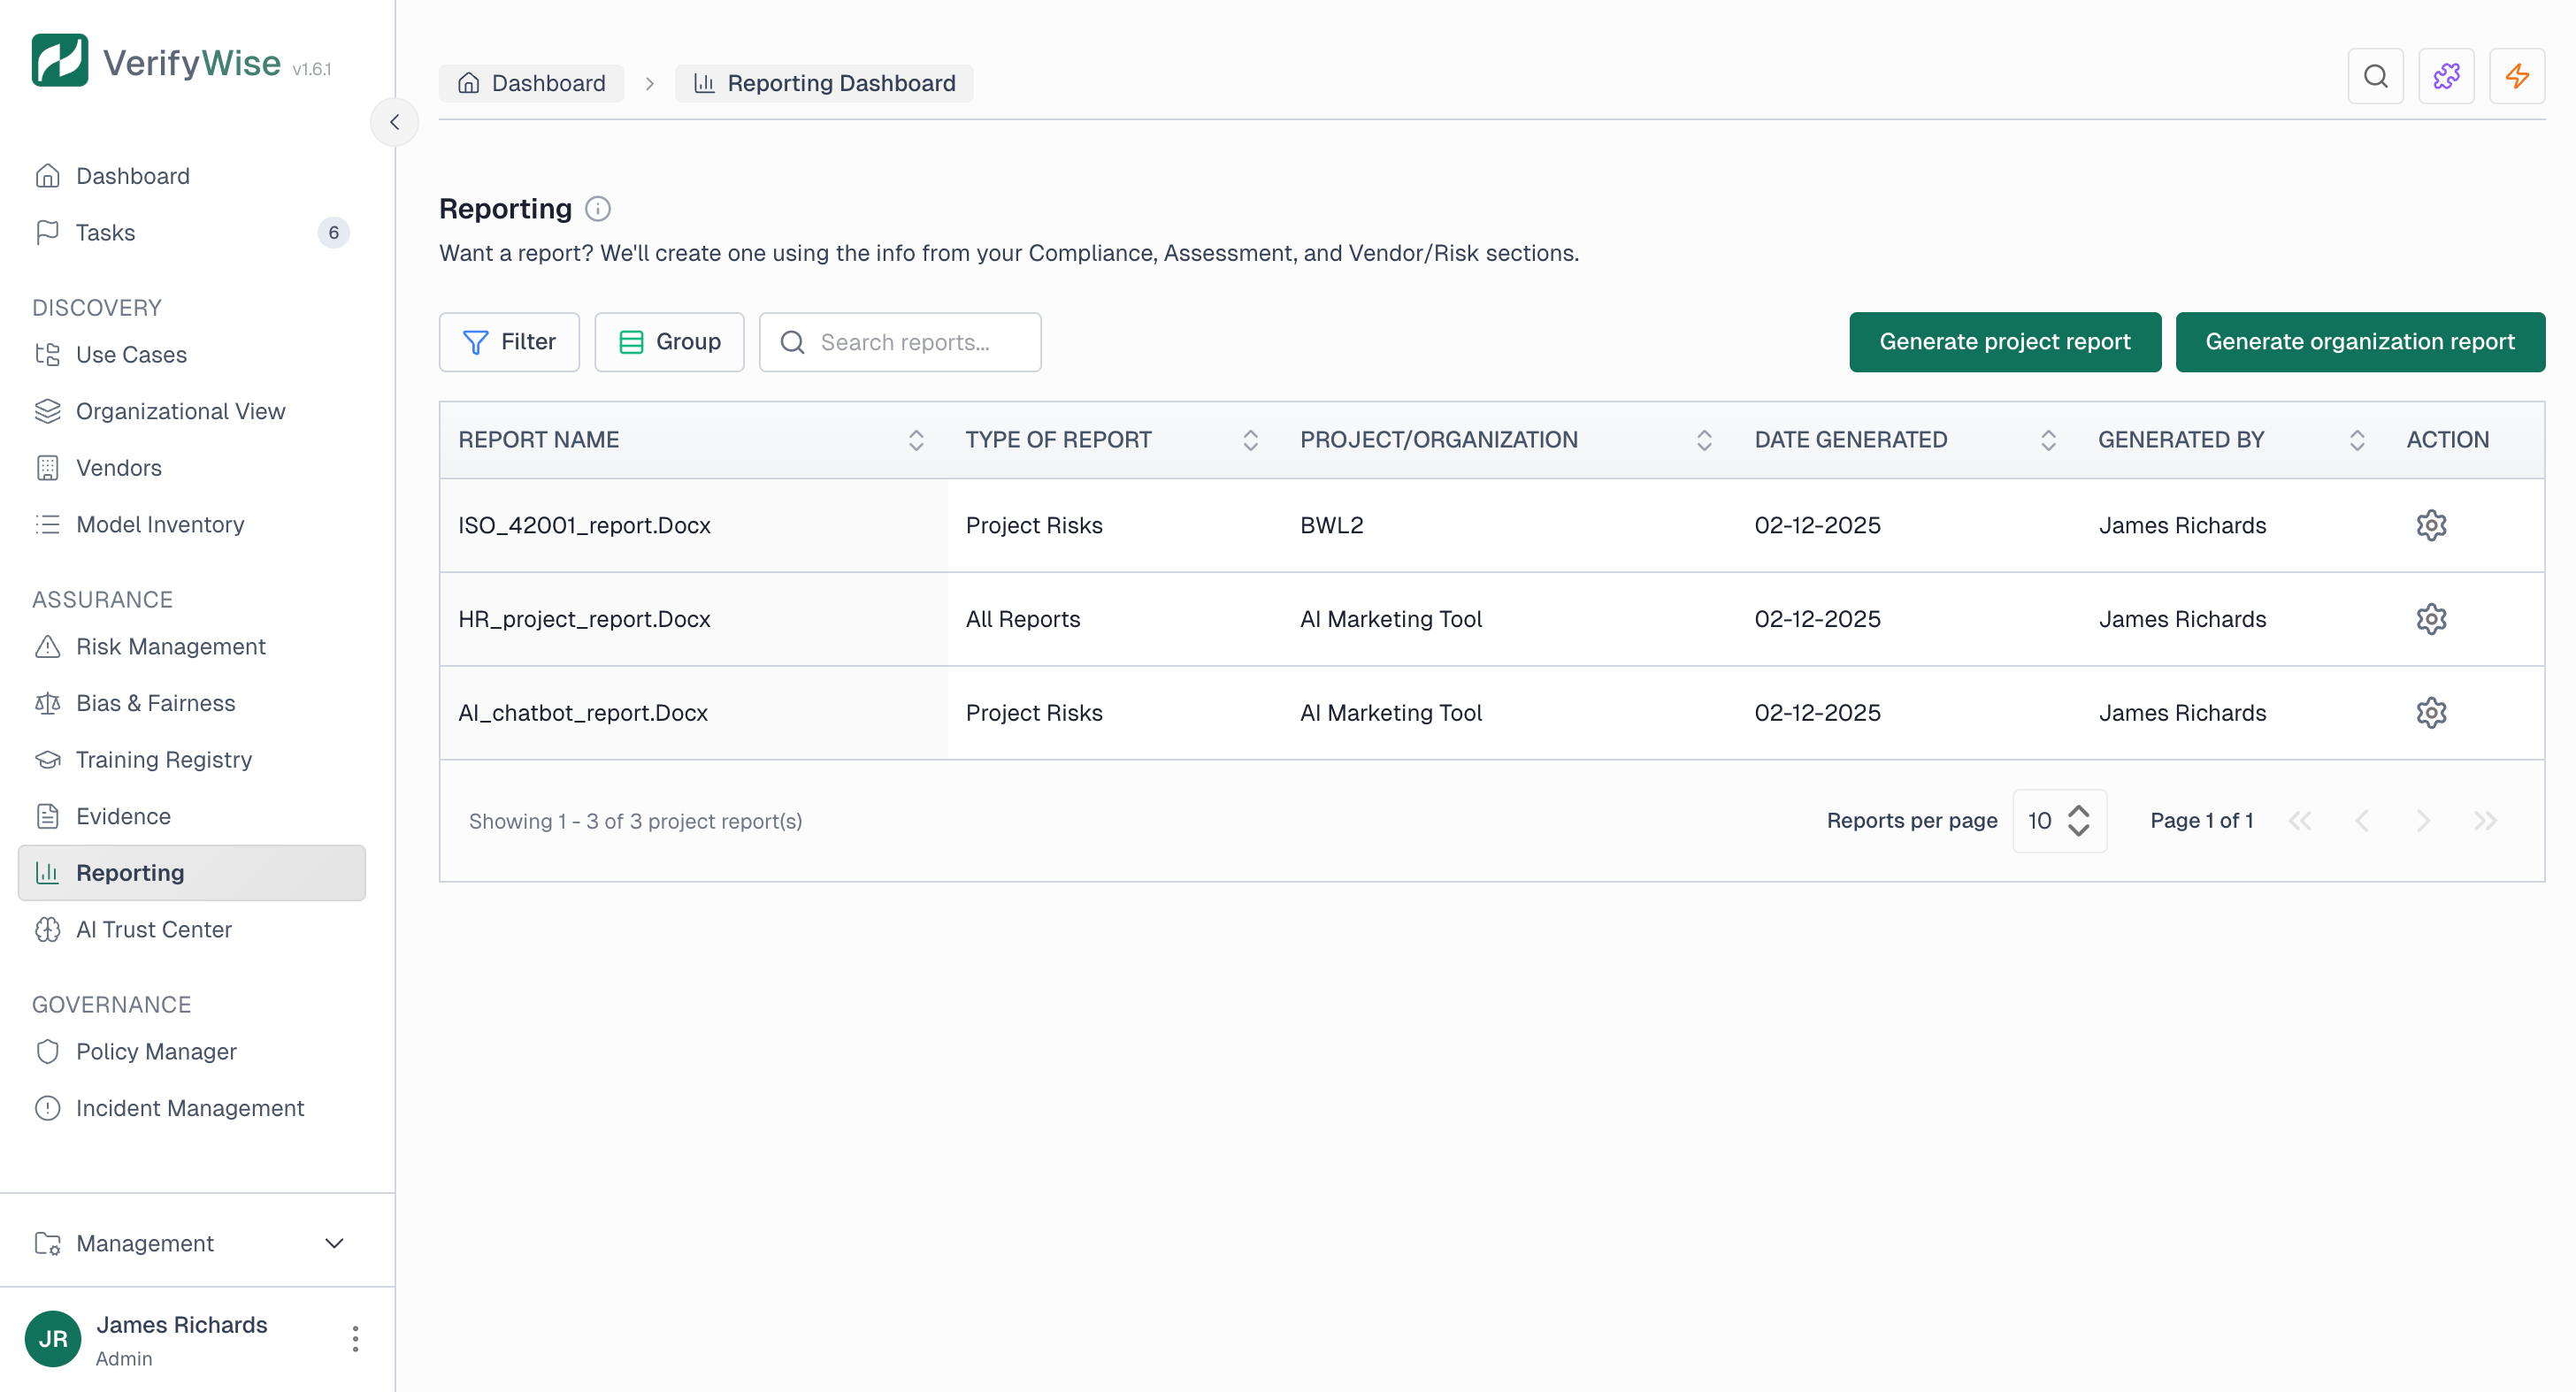Open the action gear for ISO_42001_report.Docx
2576x1392 pixels.
(2431, 525)
